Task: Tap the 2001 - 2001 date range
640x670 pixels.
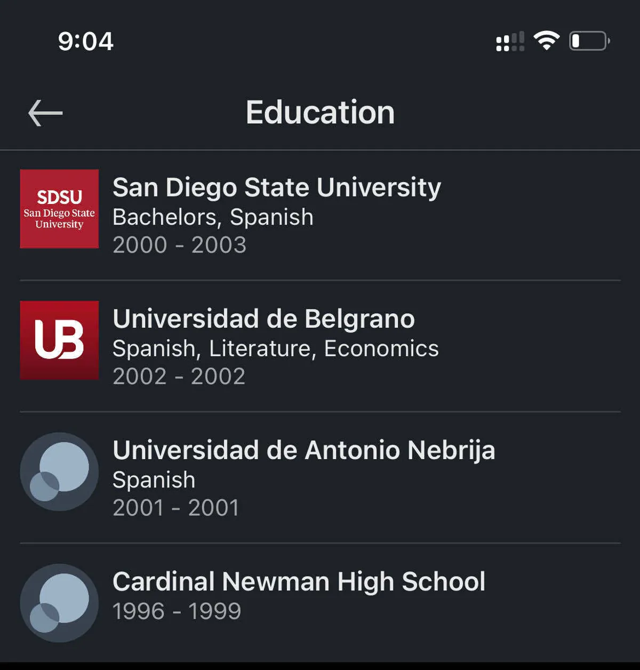Action: click(x=175, y=508)
